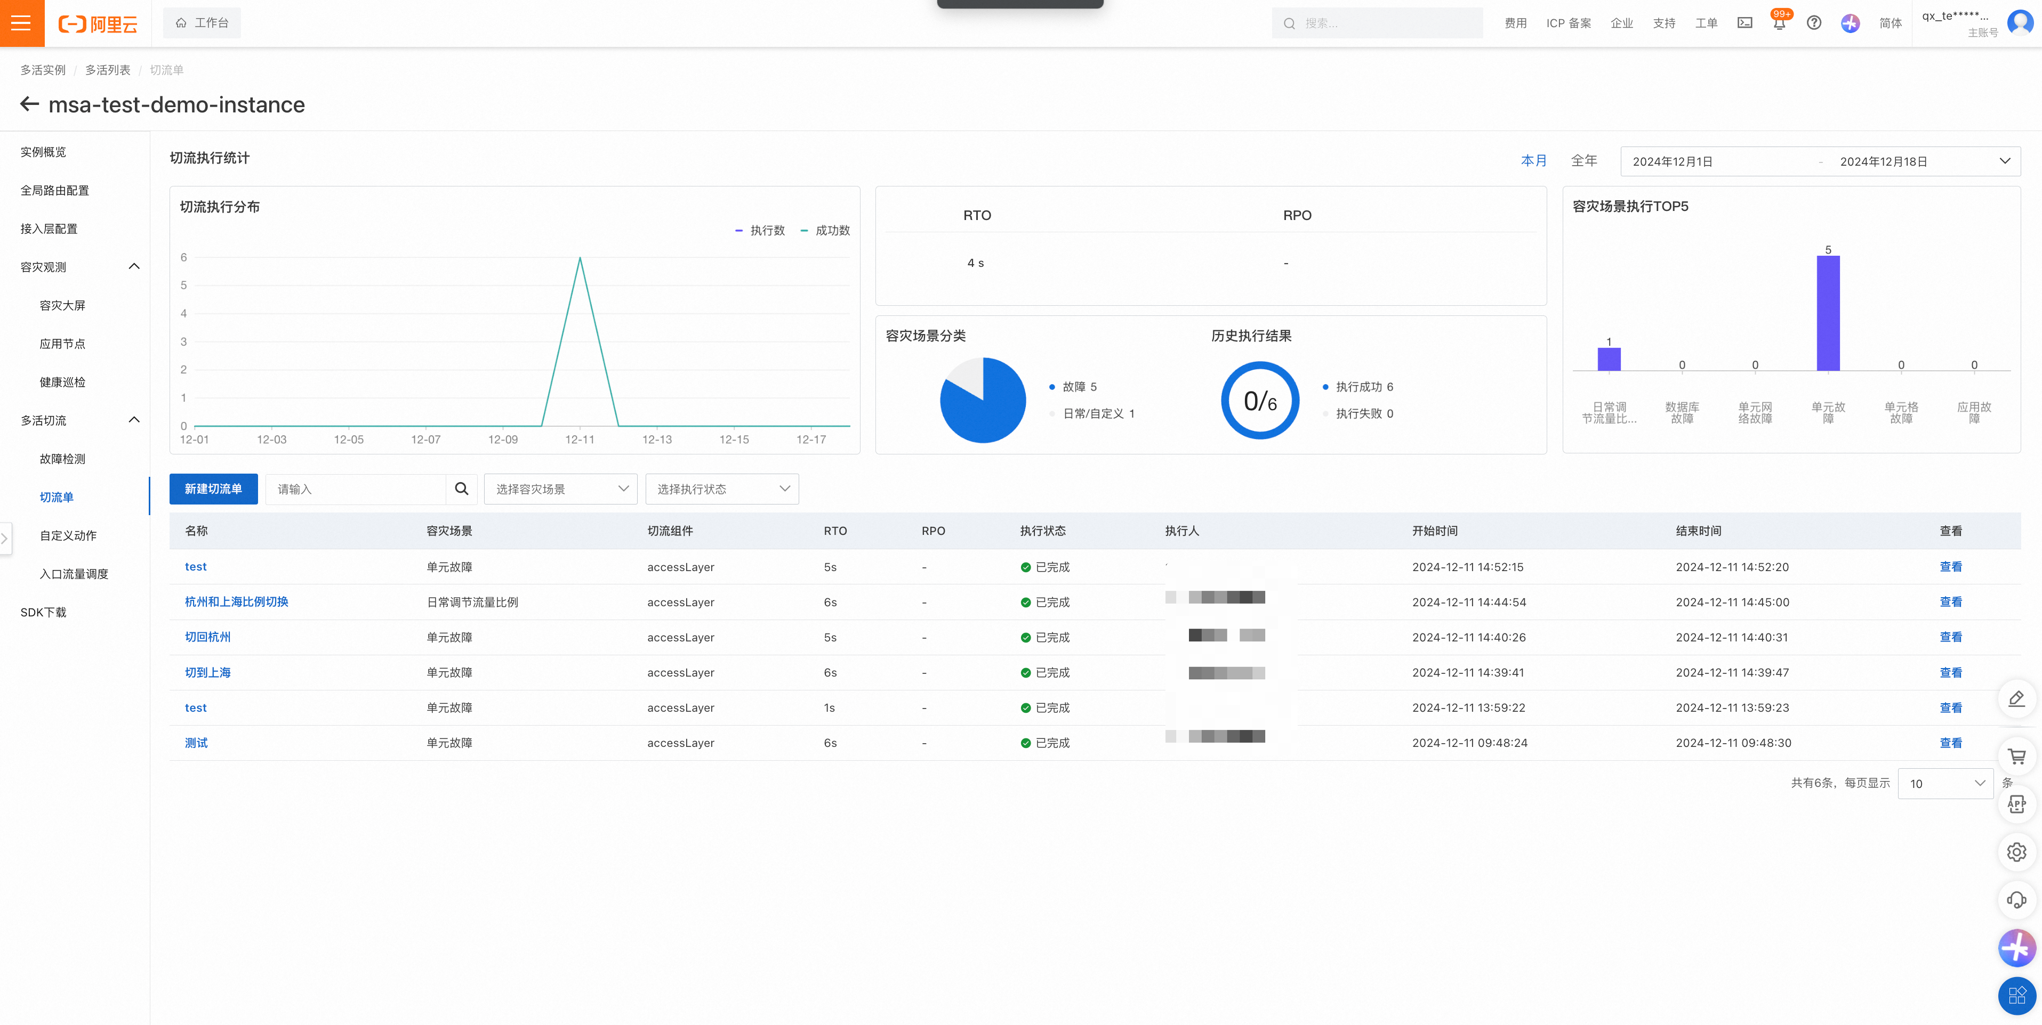
Task: Open the 选择执行状态 dropdown
Action: [x=722, y=489]
